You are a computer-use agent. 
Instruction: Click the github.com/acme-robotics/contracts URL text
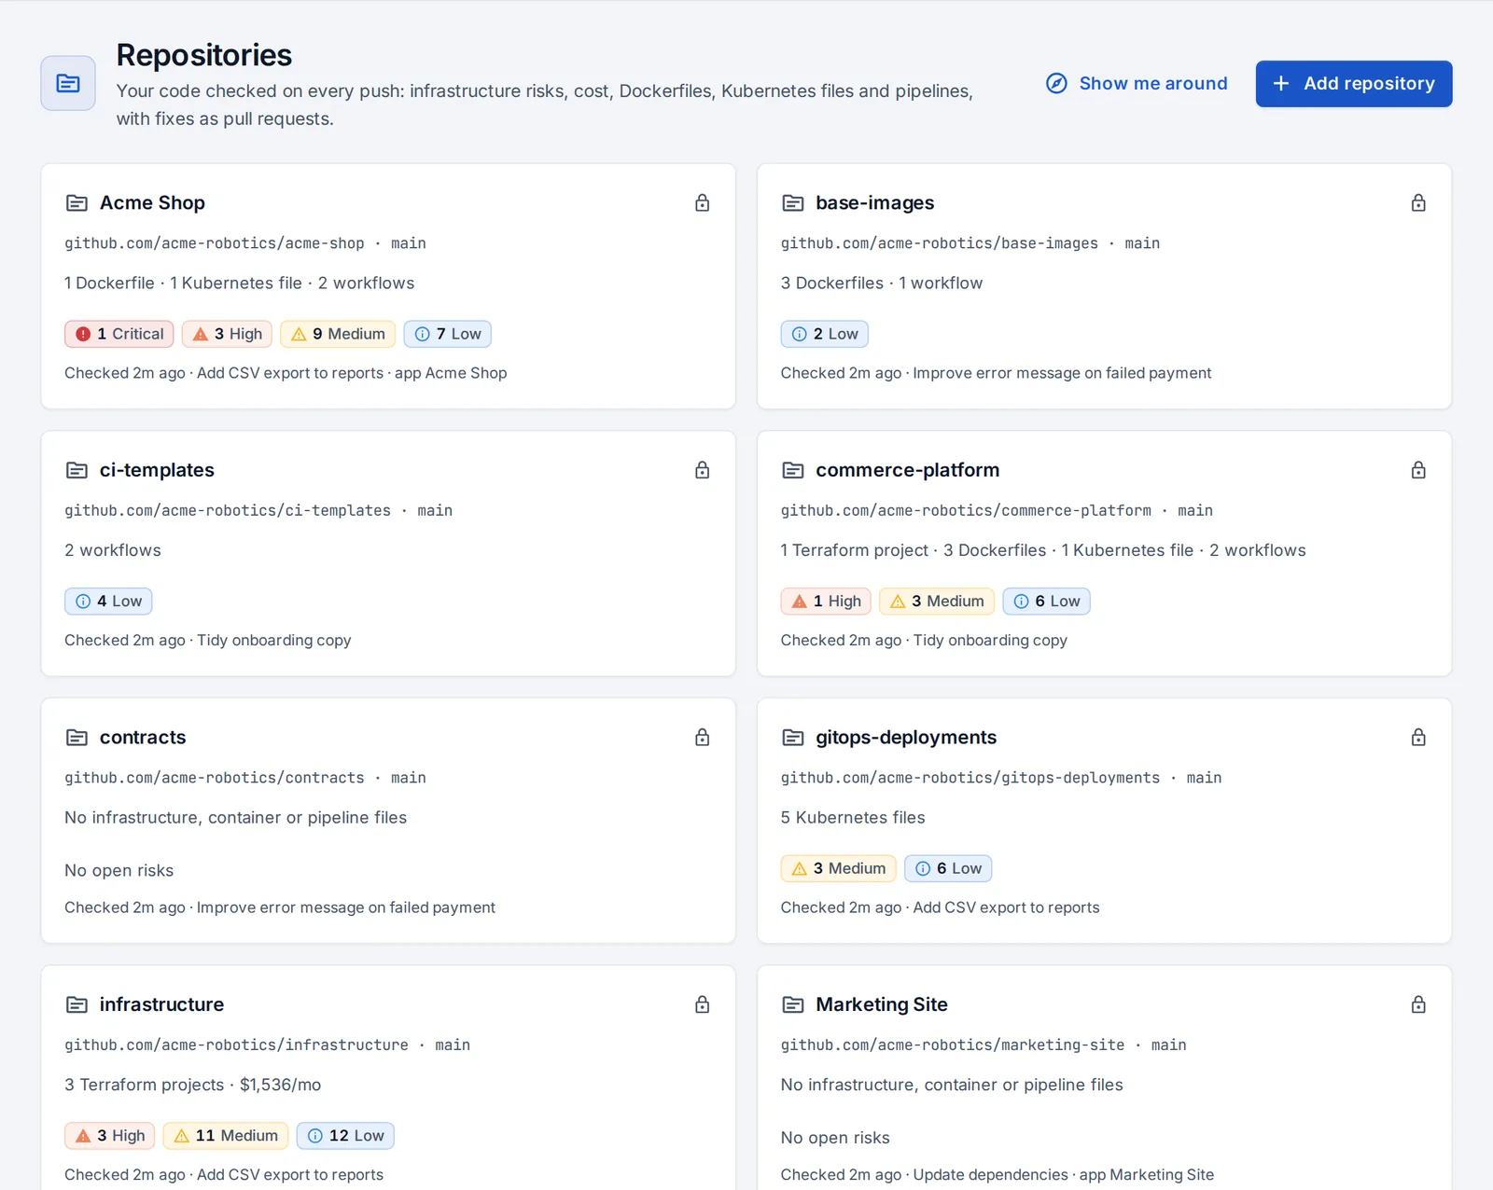pos(215,778)
